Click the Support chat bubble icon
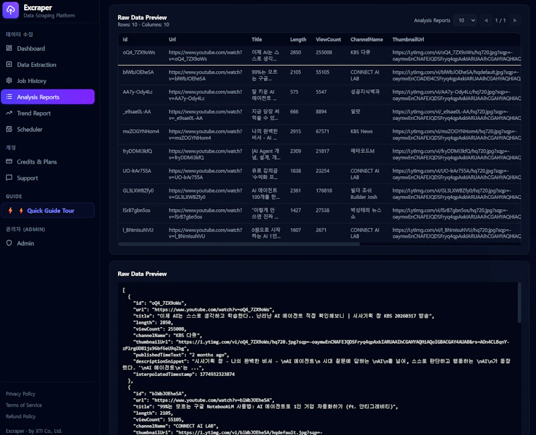Screen dimensions: 536x435 pos(9,178)
